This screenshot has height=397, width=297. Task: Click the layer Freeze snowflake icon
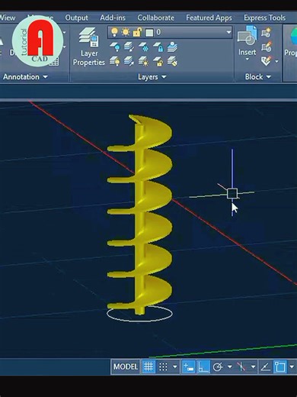click(x=144, y=47)
